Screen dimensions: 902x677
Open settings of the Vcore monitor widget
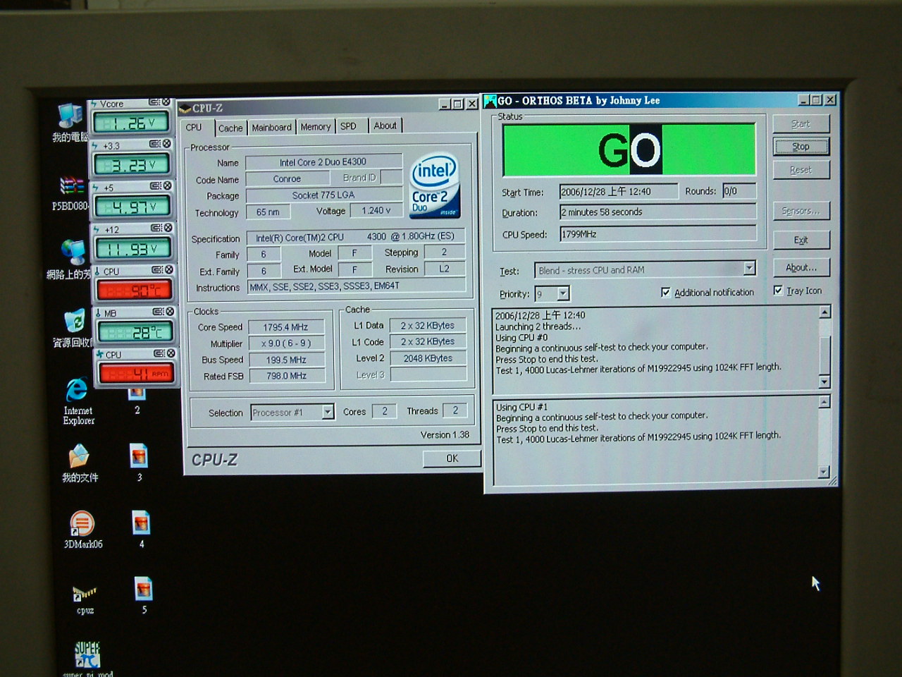pos(154,102)
